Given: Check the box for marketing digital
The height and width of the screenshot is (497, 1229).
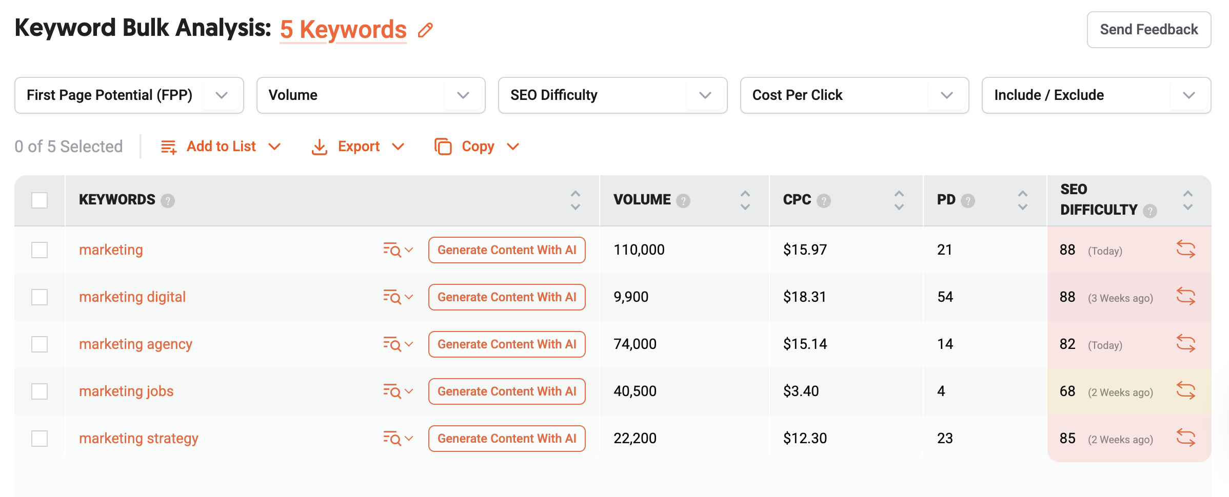Looking at the screenshot, I should tap(39, 297).
